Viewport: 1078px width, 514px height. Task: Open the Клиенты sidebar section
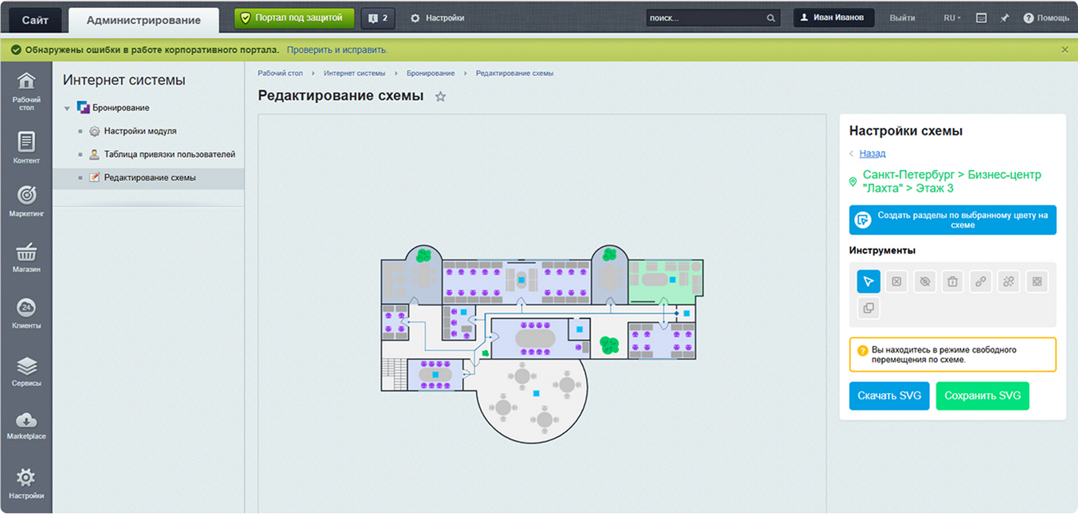[26, 313]
